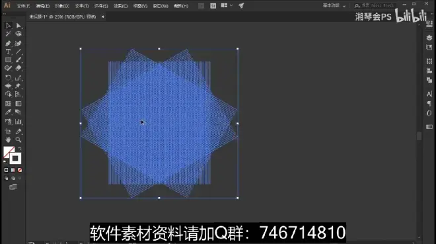Choose the Zoom magnifier tool
The width and height of the screenshot is (436, 244).
pos(18,140)
